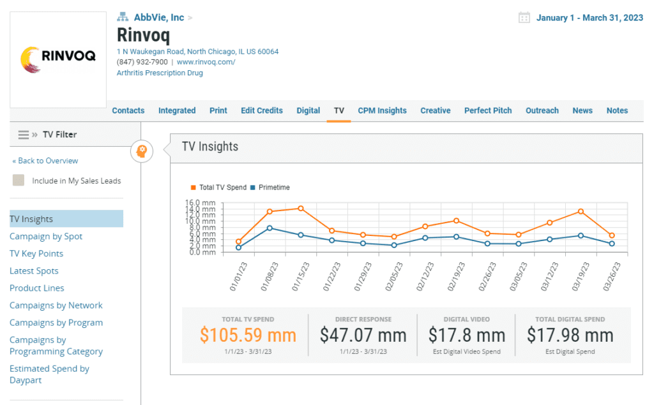
Task: Click Primetime data point at 01/08/23
Action: [x=270, y=228]
